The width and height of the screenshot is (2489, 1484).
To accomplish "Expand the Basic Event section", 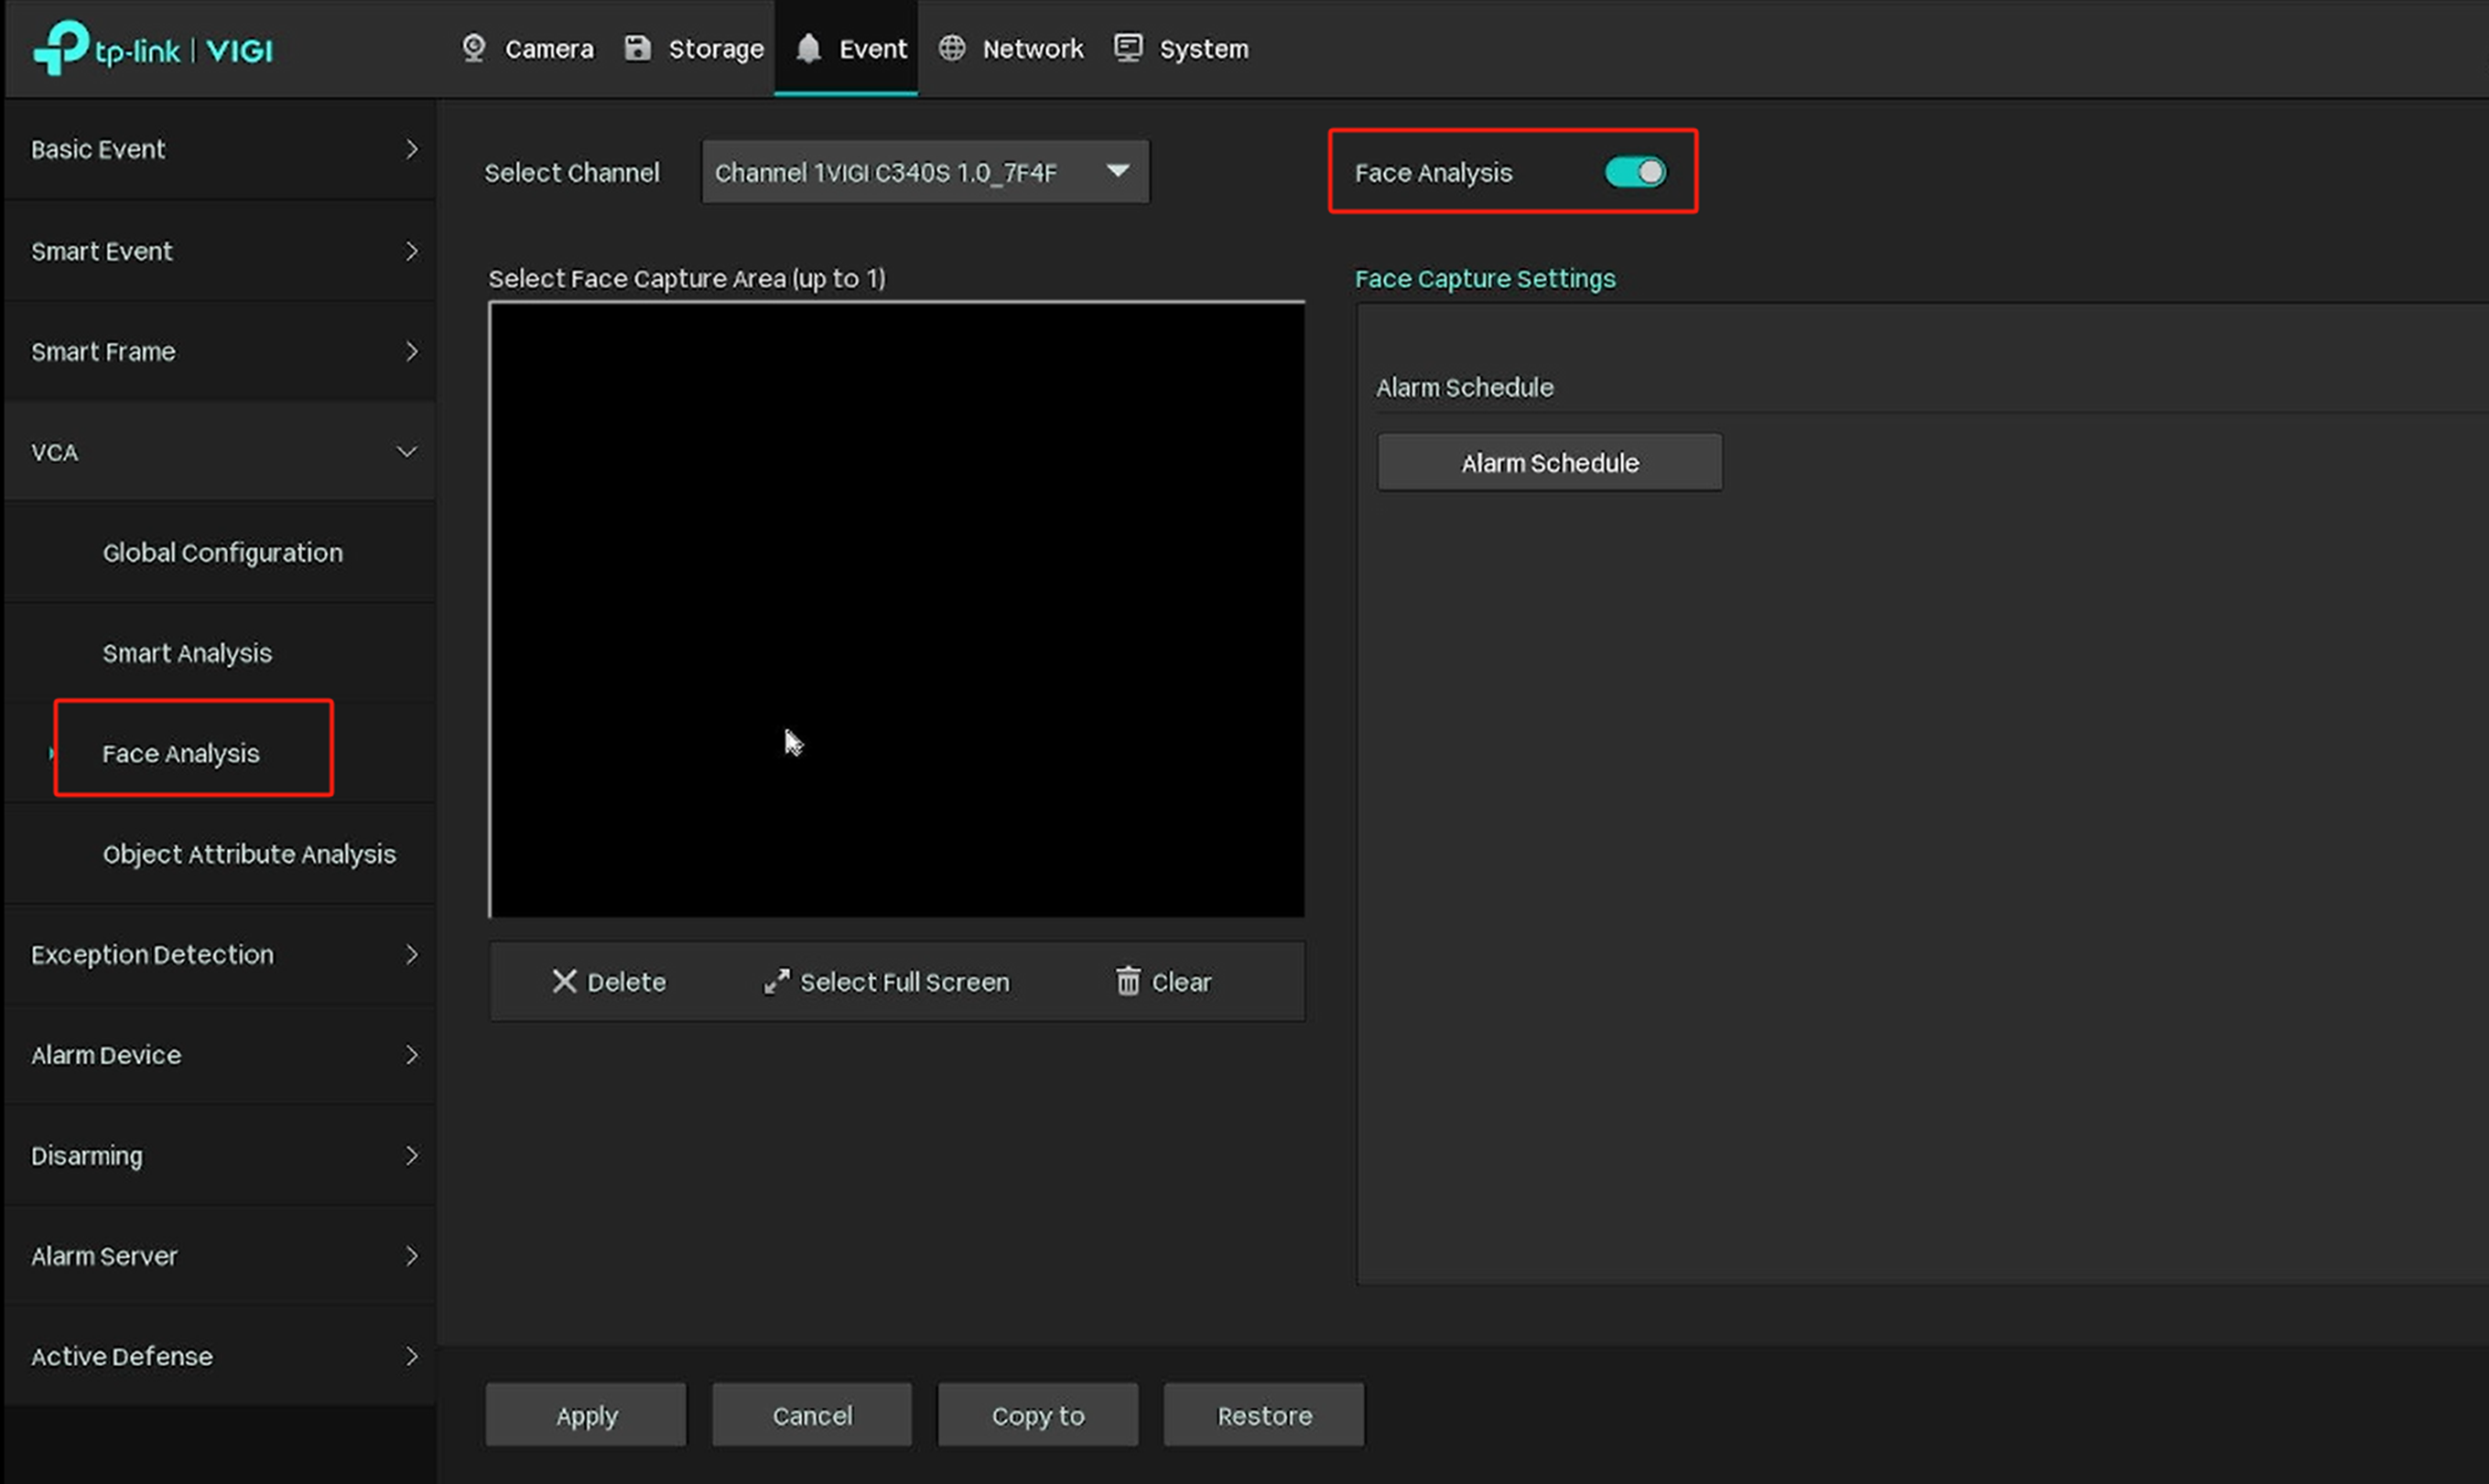I will click(220, 150).
